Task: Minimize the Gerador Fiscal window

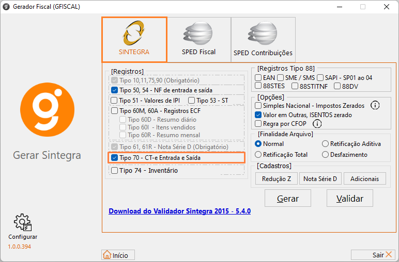Action: (x=340, y=7)
